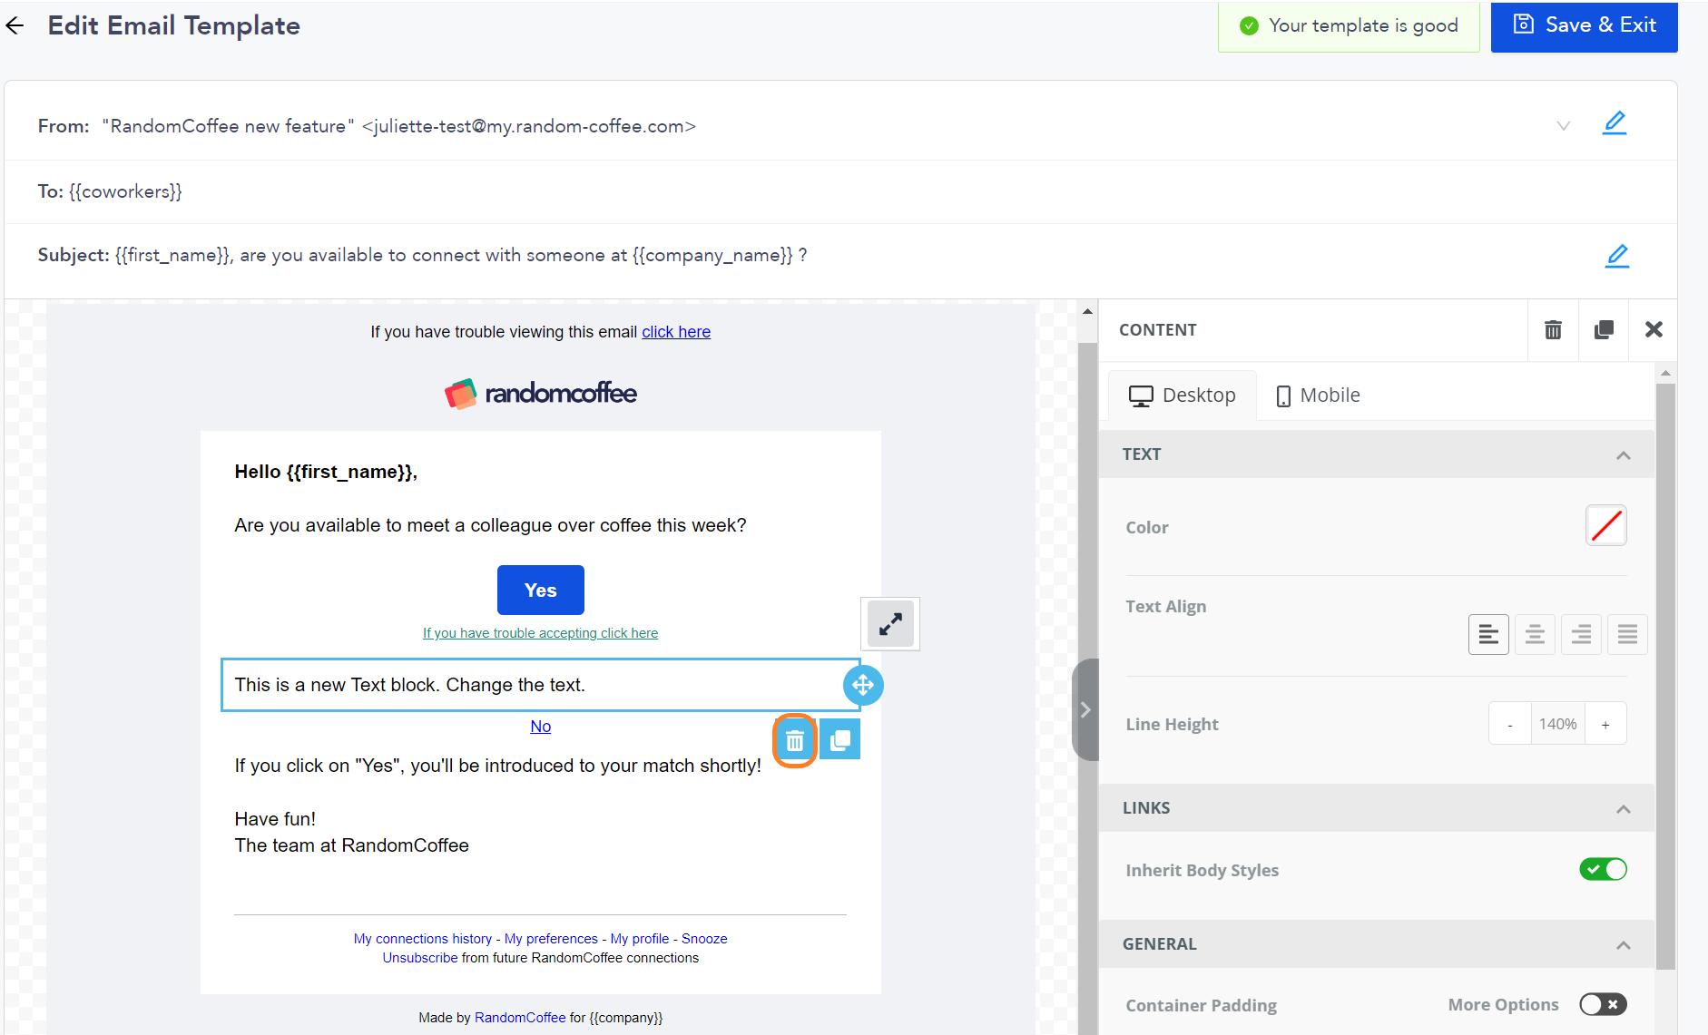
Task: Click 'Are you available to meet' paragraph
Action: pos(490,525)
